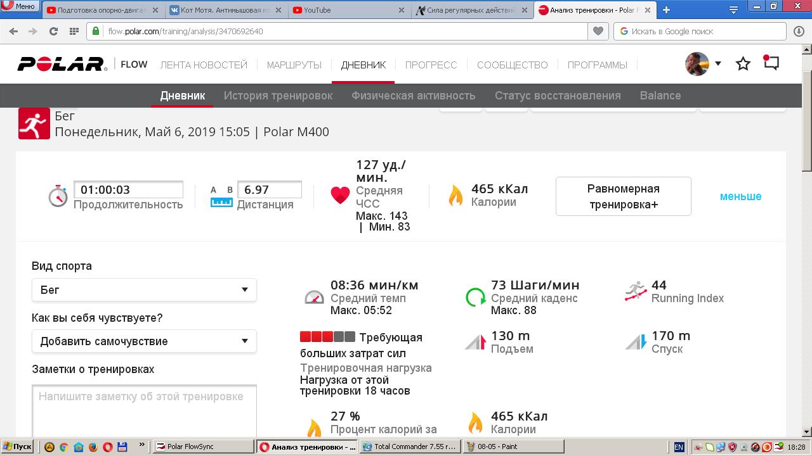Screen dimensions: 812x456
Task: Launch Chrome from the quick launch bar
Action: pyautogui.click(x=63, y=446)
